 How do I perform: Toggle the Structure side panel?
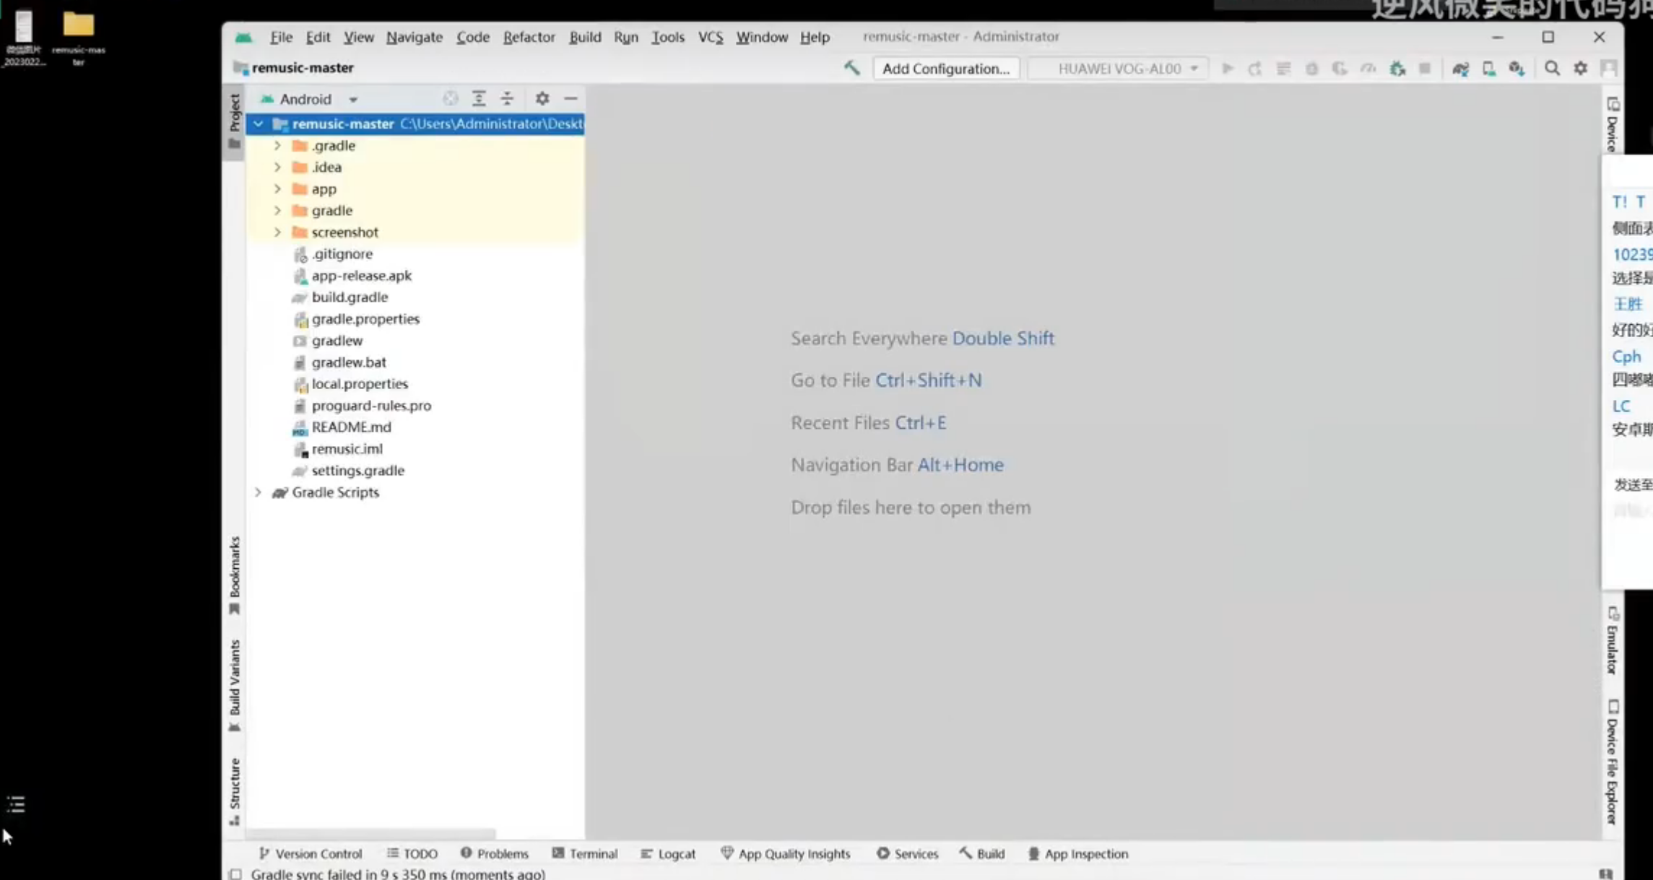[235, 790]
